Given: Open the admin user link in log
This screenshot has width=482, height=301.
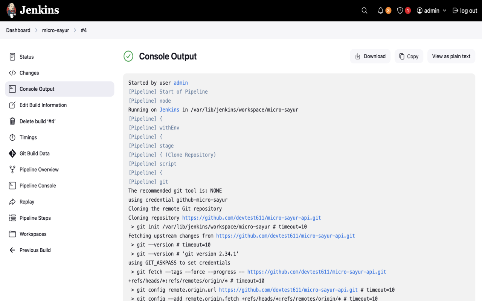Looking at the screenshot, I should coord(181,83).
